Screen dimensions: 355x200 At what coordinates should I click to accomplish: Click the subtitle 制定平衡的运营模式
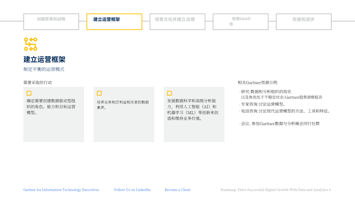44,69
